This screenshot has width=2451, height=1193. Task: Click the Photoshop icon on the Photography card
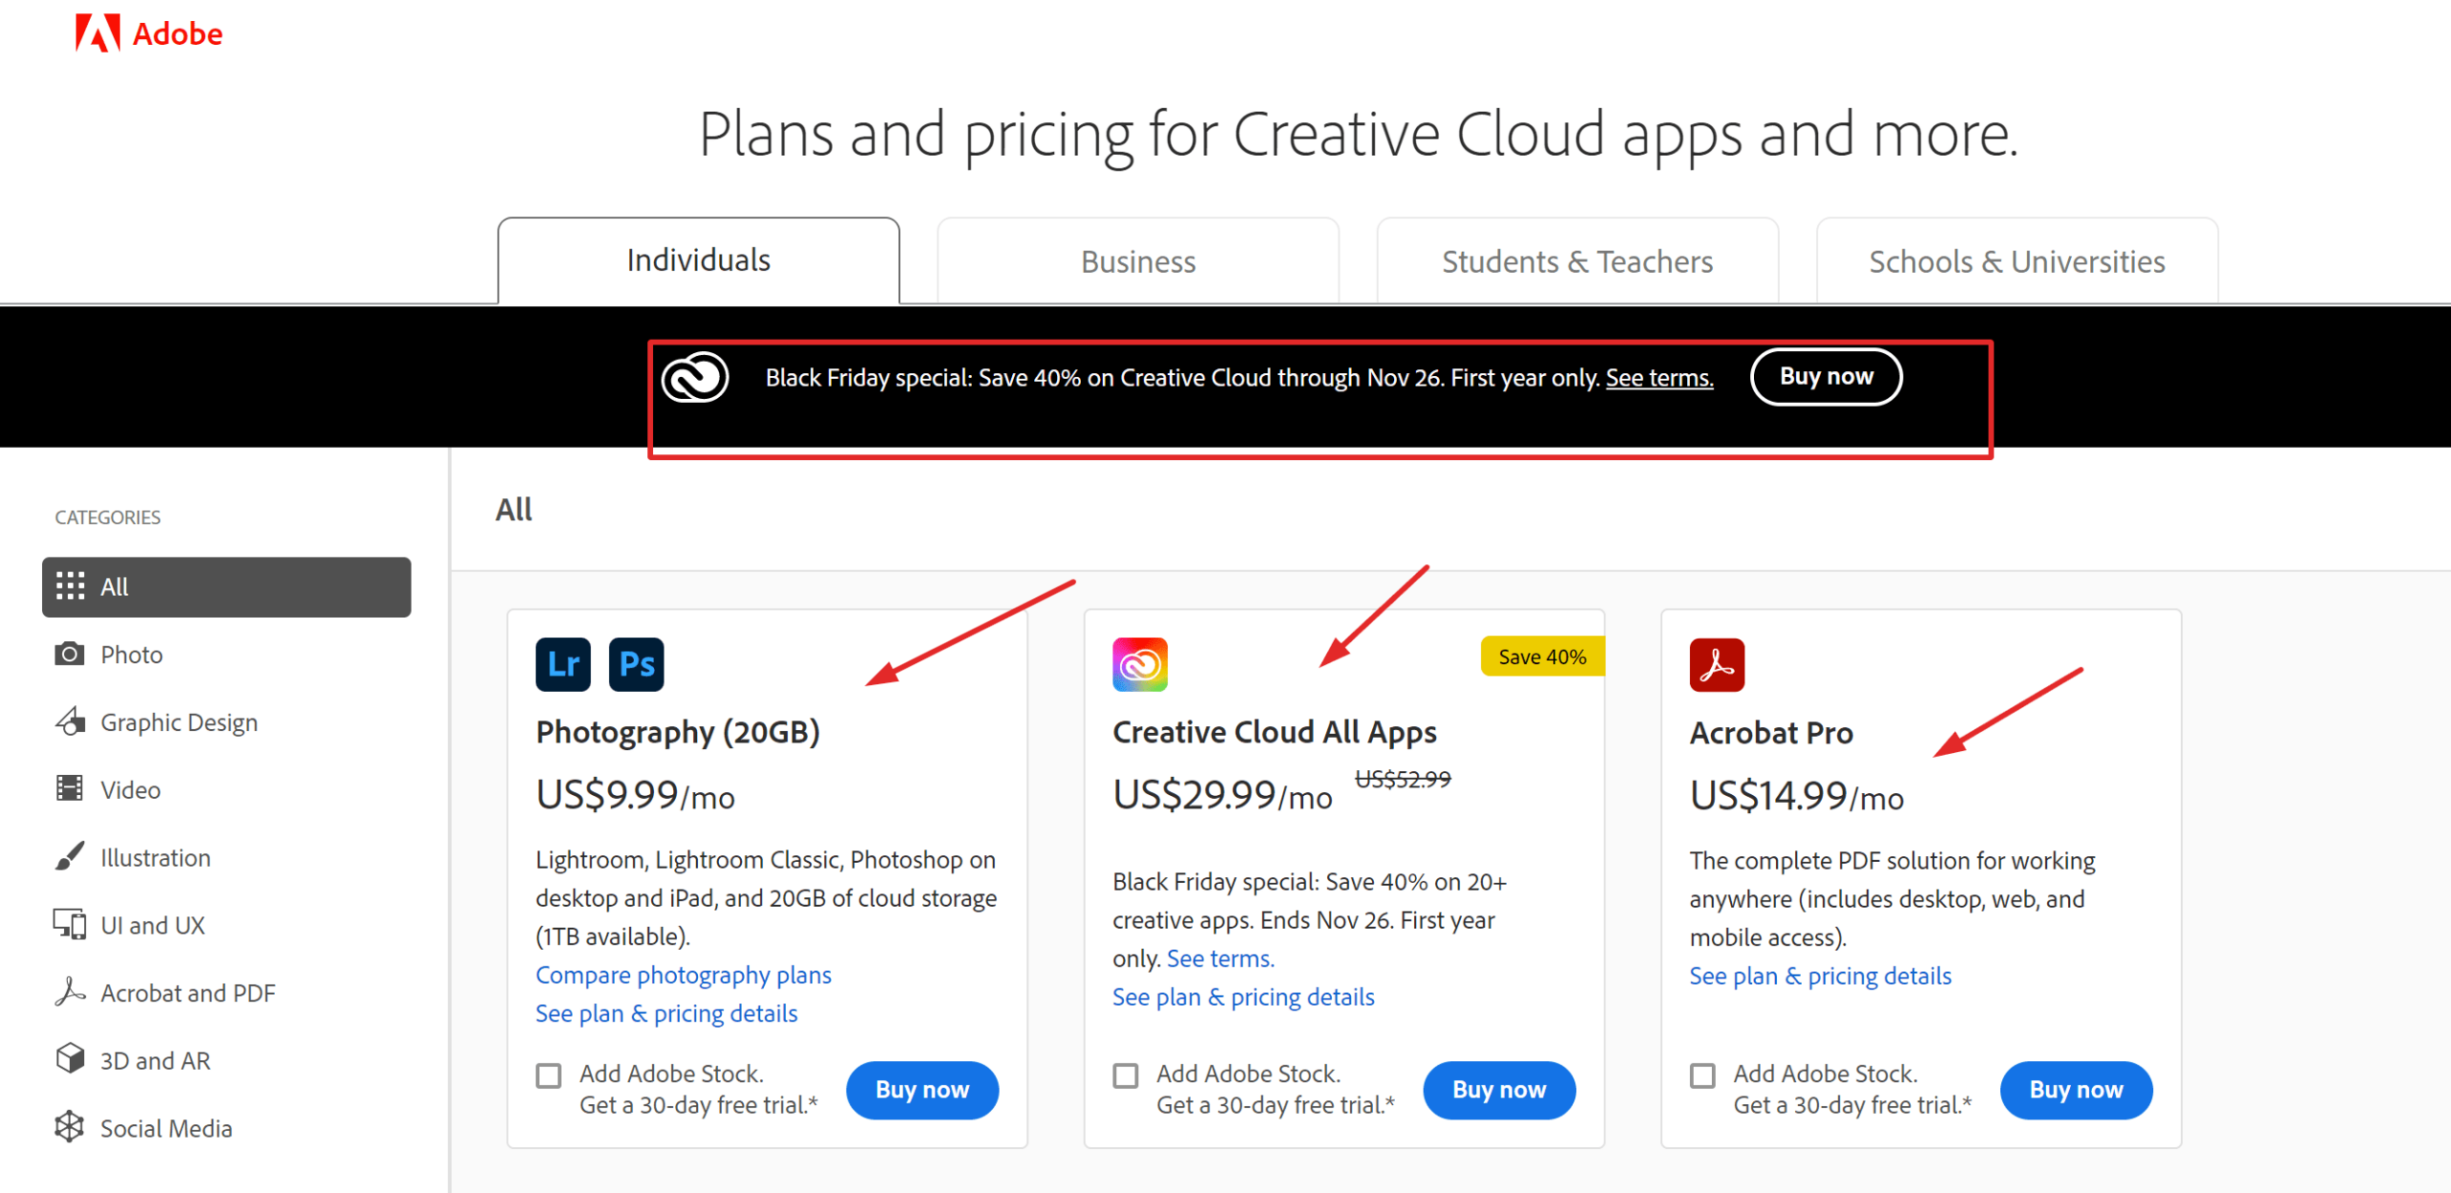point(636,663)
